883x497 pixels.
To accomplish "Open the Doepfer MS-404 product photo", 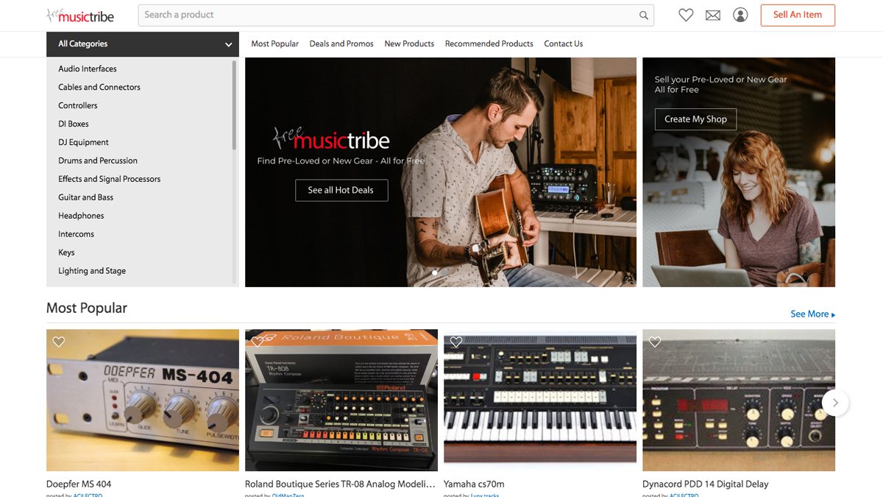I will (143, 400).
